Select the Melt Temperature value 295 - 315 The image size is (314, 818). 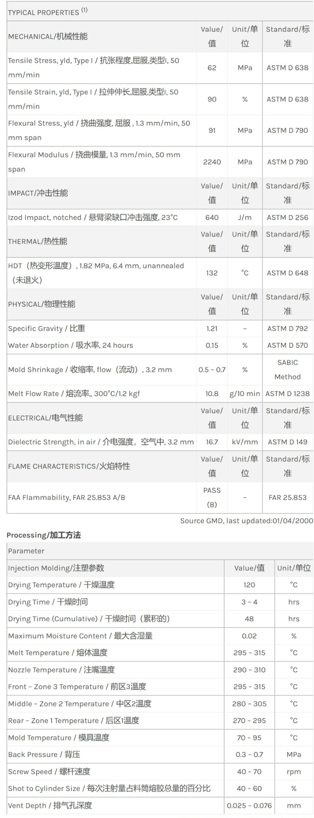point(249,653)
